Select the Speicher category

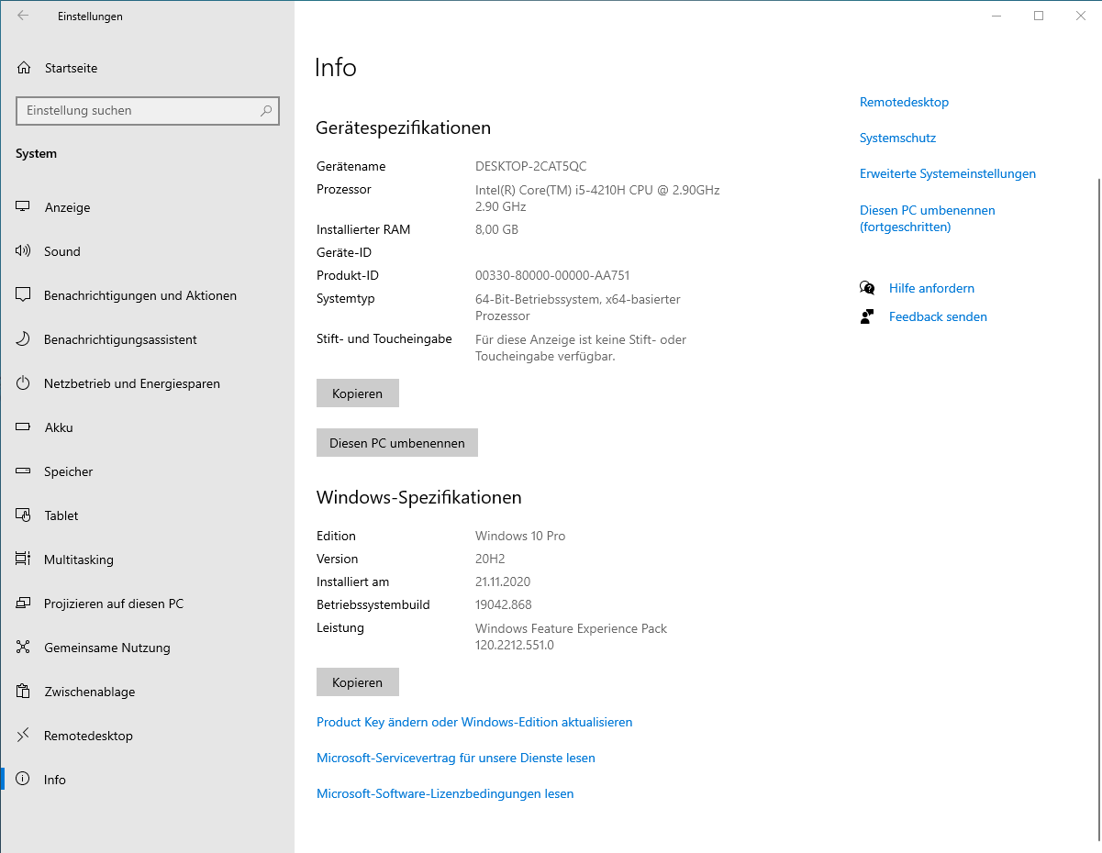pyautogui.click(x=148, y=471)
